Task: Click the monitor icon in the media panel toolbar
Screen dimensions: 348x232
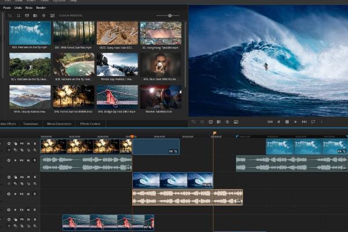Action: [x=27, y=16]
